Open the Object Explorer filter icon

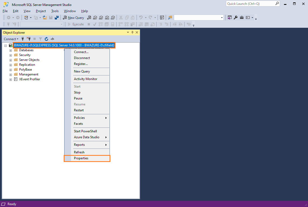40,39
